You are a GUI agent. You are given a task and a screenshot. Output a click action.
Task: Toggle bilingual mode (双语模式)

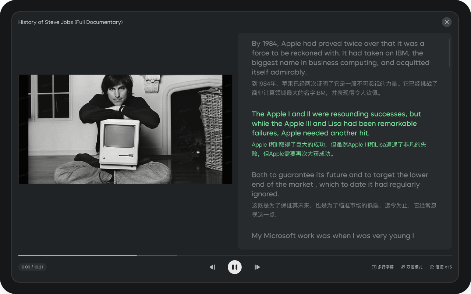(x=412, y=267)
